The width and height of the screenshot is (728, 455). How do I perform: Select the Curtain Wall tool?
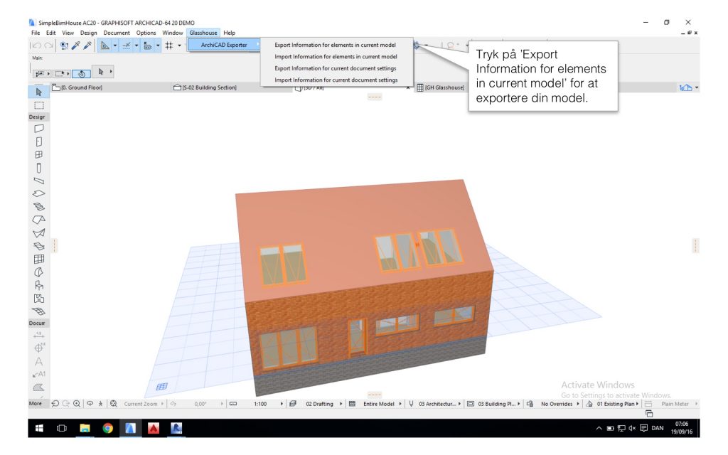pos(39,259)
